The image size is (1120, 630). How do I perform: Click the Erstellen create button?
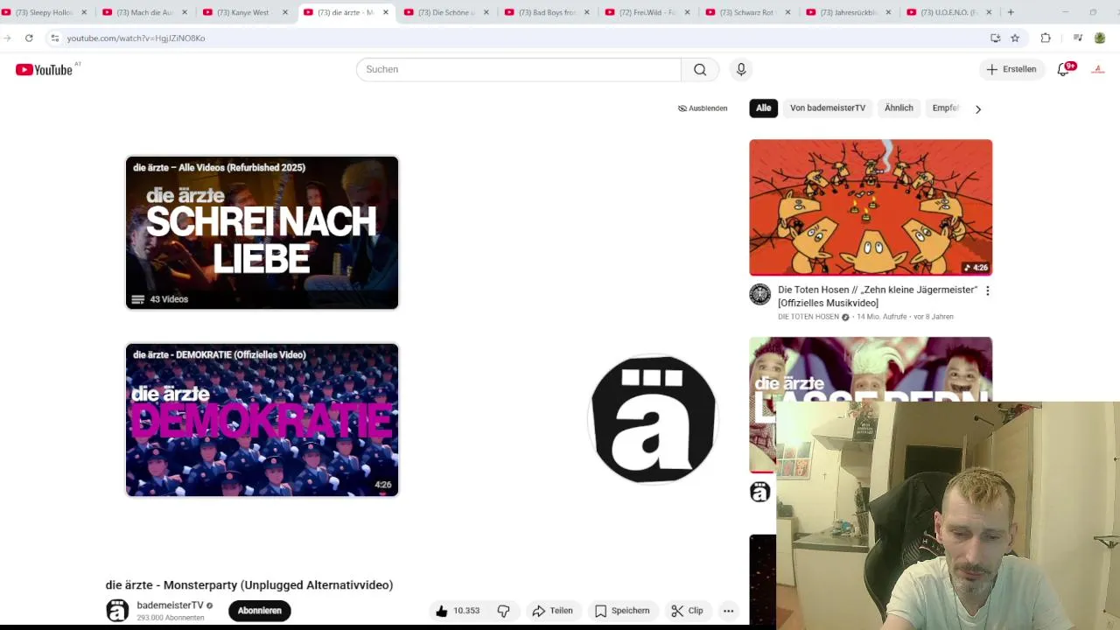click(1011, 69)
